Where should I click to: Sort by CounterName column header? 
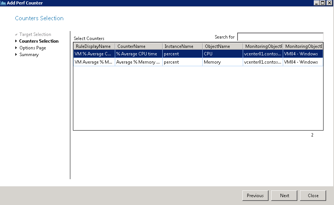pyautogui.click(x=131, y=46)
